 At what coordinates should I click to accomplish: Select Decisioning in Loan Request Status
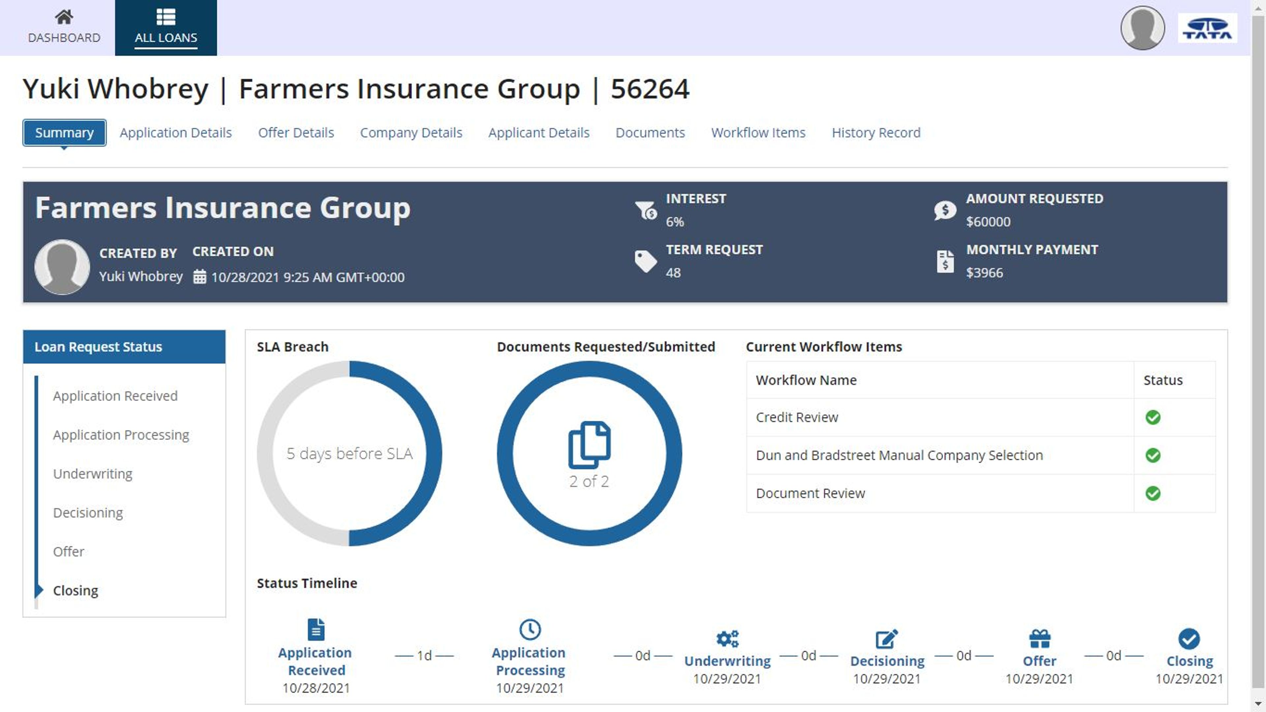pos(88,512)
